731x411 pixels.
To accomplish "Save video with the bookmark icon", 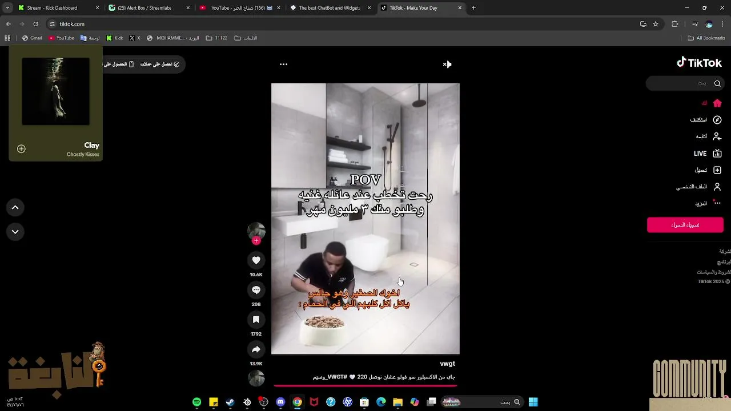I will pos(256,320).
